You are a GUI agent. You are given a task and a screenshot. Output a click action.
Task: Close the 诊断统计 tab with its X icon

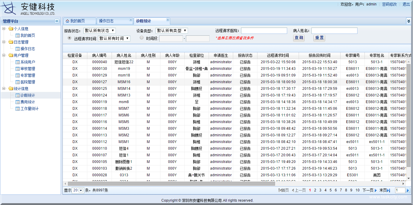[168, 19]
